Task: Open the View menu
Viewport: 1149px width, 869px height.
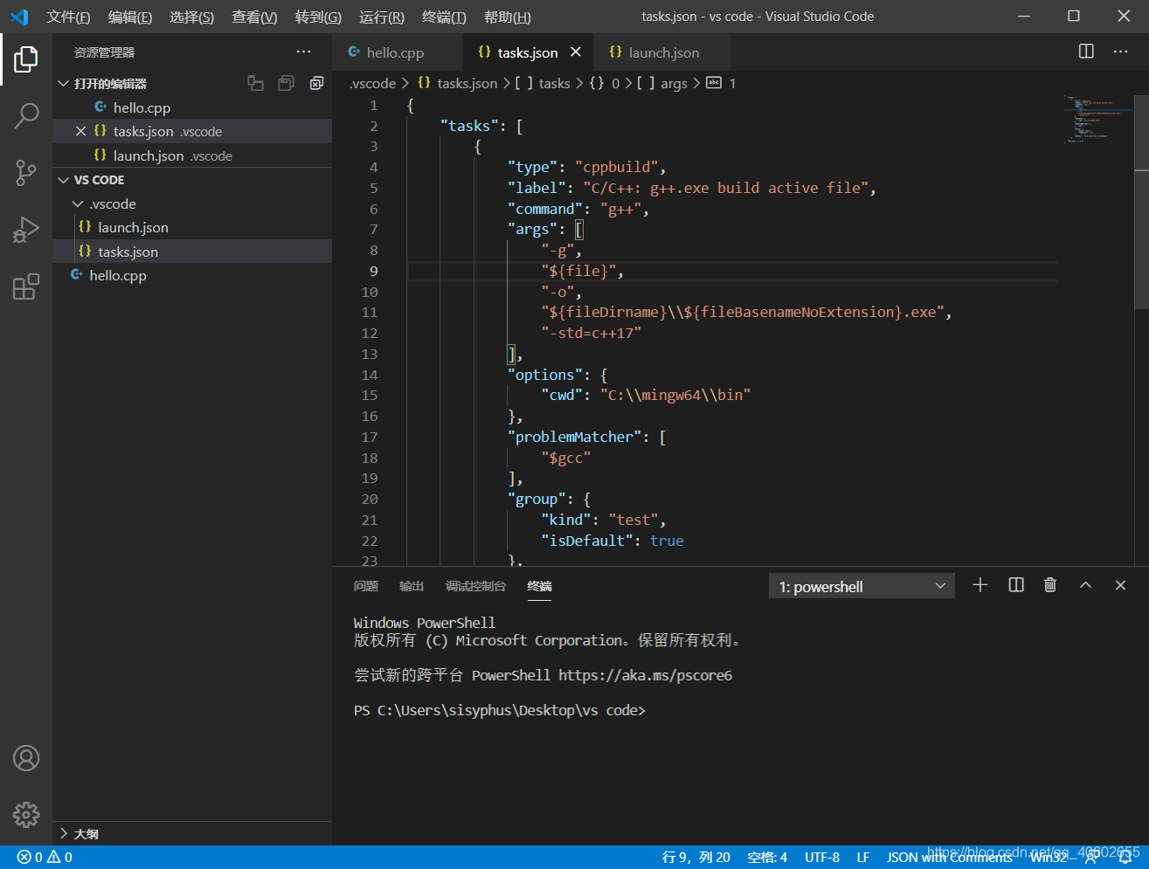Action: (x=254, y=17)
